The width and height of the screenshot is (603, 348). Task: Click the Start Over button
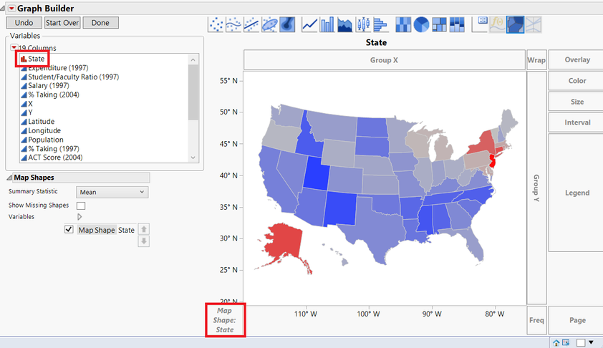[62, 23]
